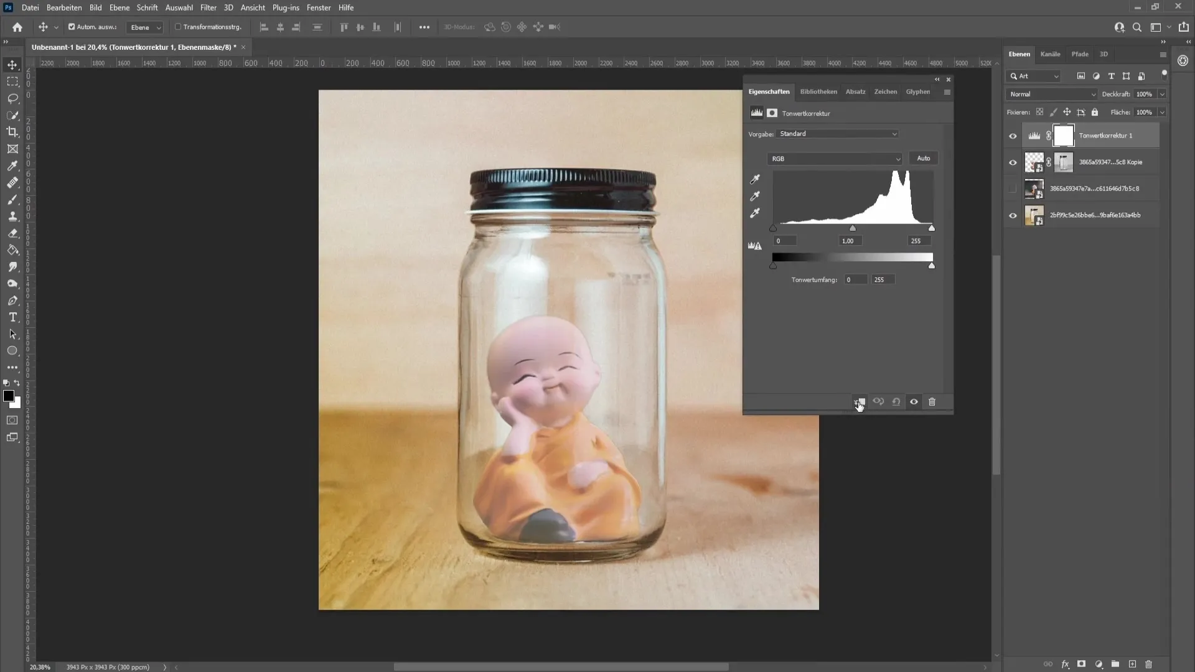Toggle visibility of 2bf99c5e26bbe6 layer

(1012, 215)
